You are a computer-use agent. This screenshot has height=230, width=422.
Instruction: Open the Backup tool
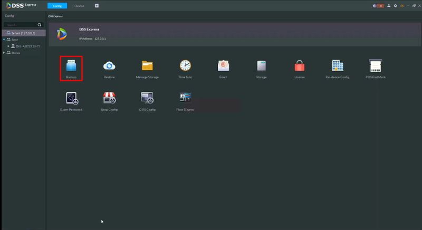(x=71, y=69)
